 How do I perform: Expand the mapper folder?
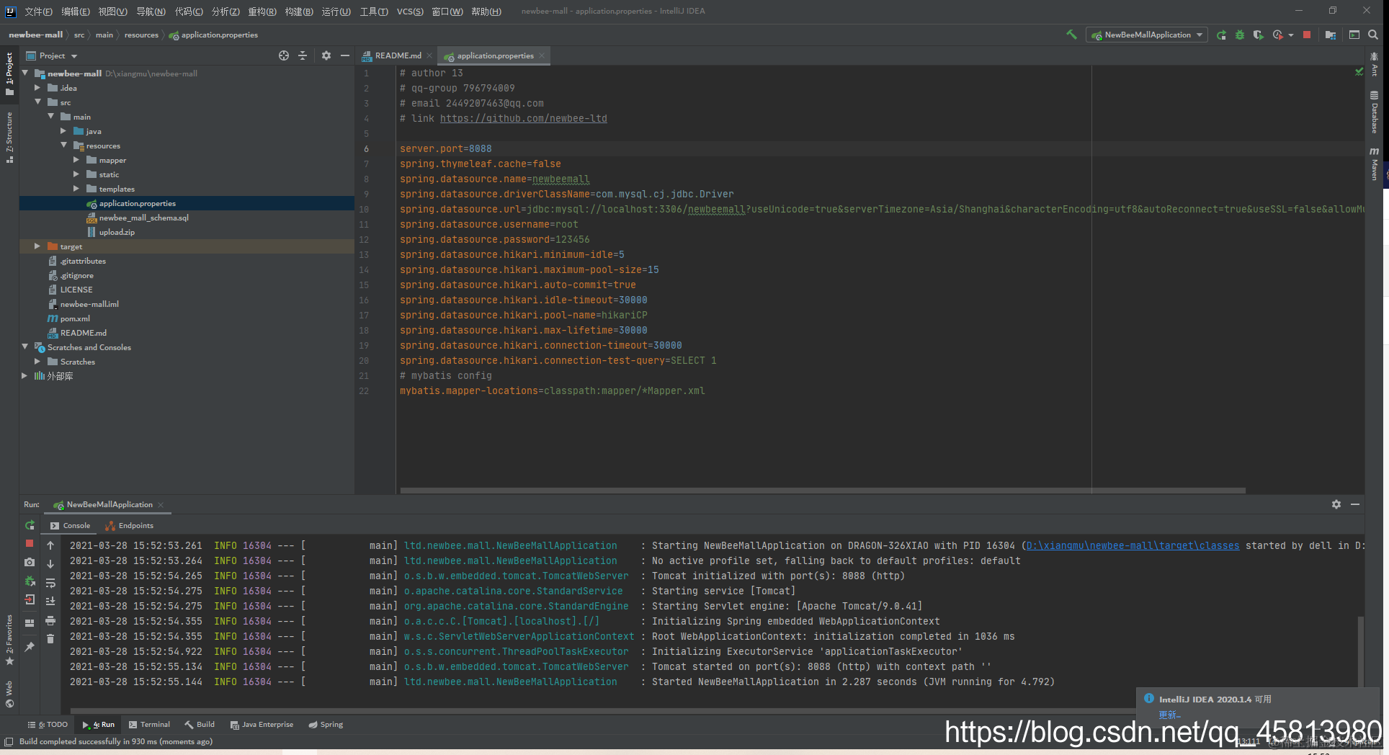(76, 159)
